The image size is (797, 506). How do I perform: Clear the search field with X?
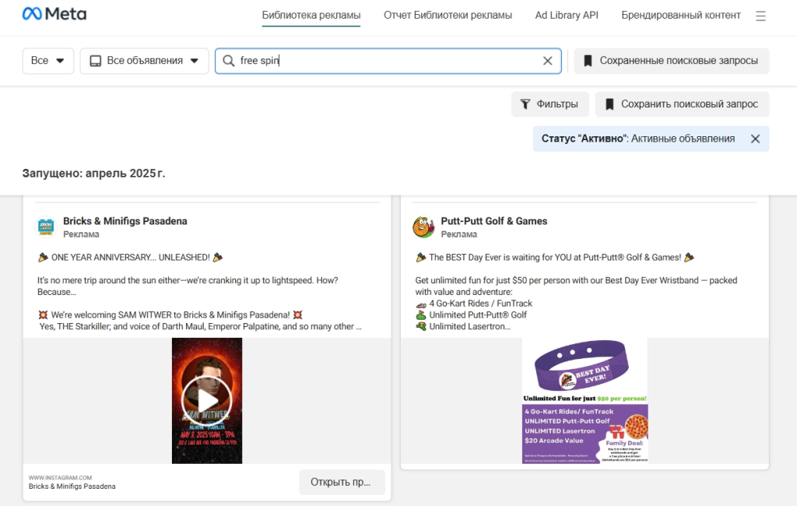tap(547, 61)
